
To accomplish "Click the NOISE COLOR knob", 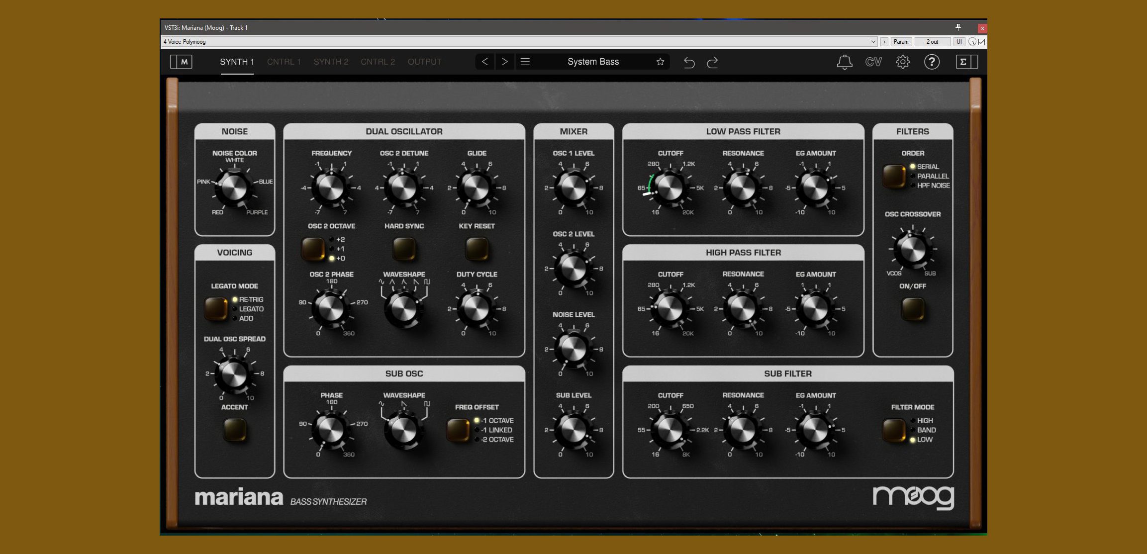I will [x=234, y=187].
